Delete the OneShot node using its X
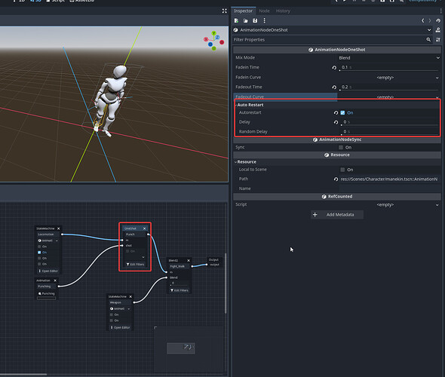Viewport: 445px width, 377px height. click(x=145, y=228)
